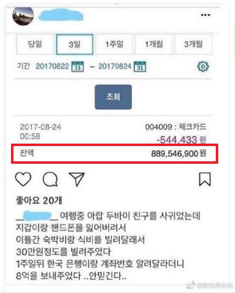Click the 조회 search button

(x=113, y=97)
